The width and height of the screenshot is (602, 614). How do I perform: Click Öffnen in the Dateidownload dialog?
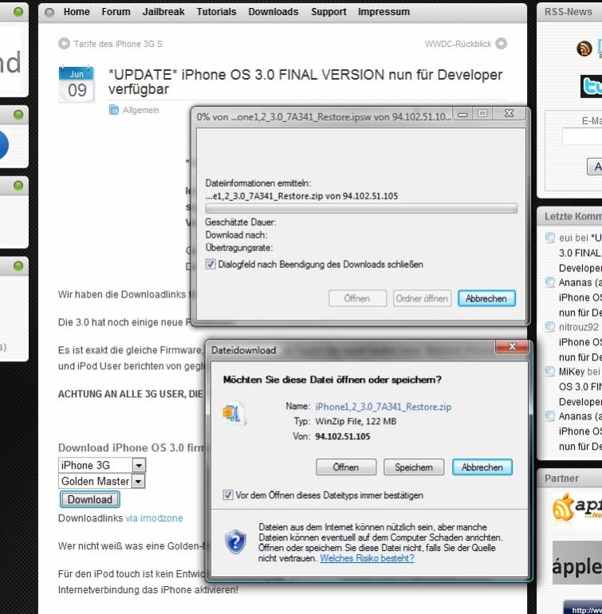click(x=346, y=467)
